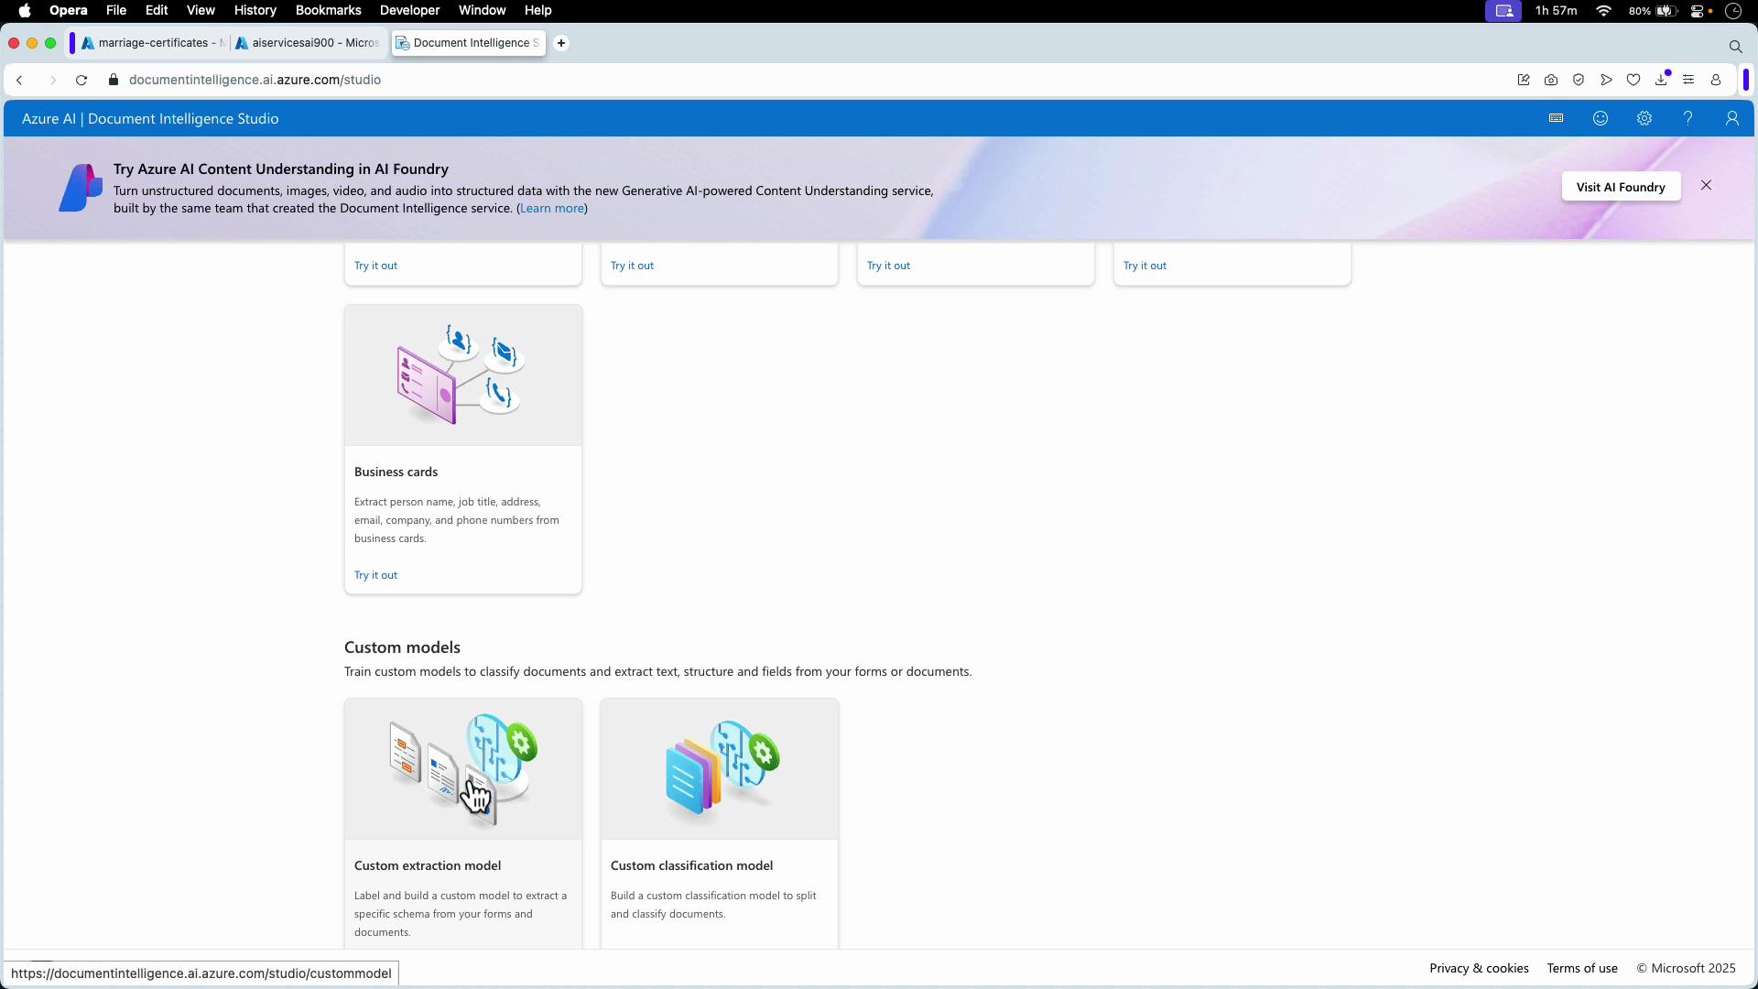Screen dimensions: 1758x989
Task: Open the browser downloads icon
Action: [1662, 80]
